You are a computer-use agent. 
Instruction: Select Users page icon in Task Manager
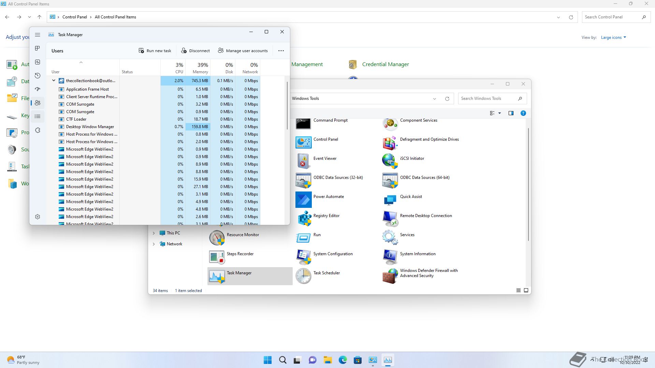click(38, 103)
